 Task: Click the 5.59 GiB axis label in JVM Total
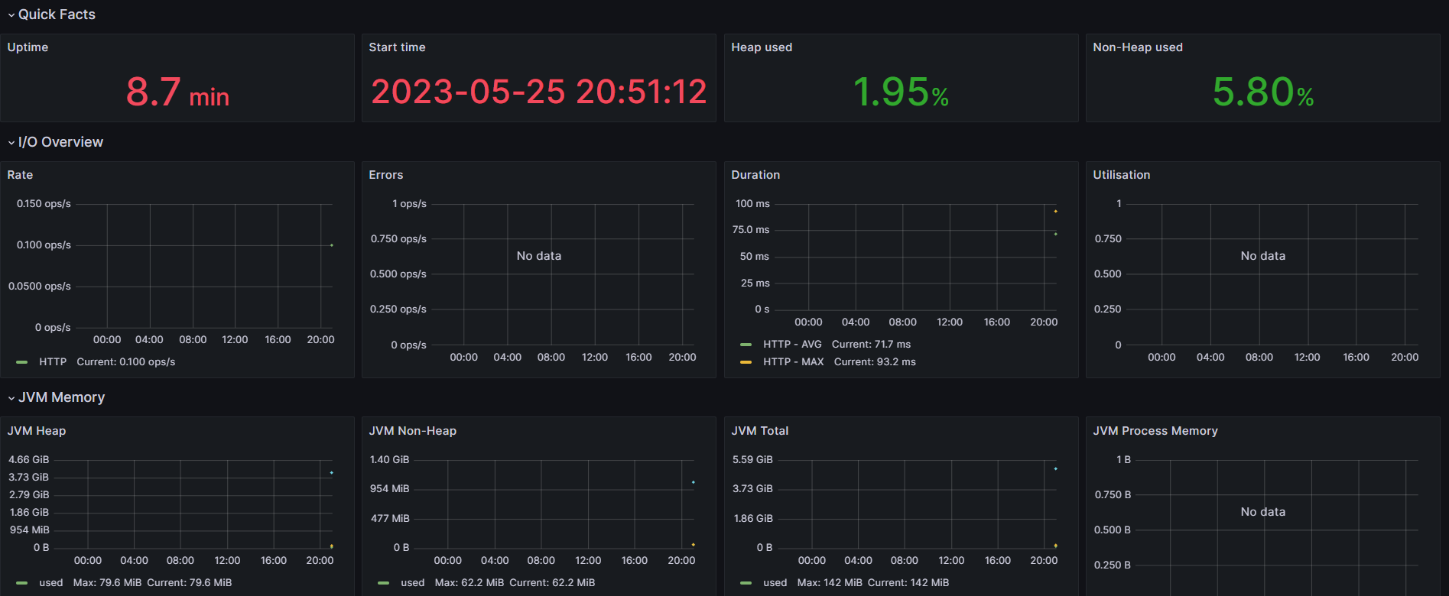[x=752, y=460]
